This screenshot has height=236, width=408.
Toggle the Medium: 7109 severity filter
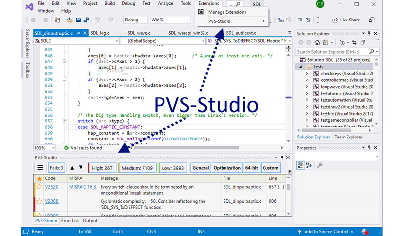(137, 168)
